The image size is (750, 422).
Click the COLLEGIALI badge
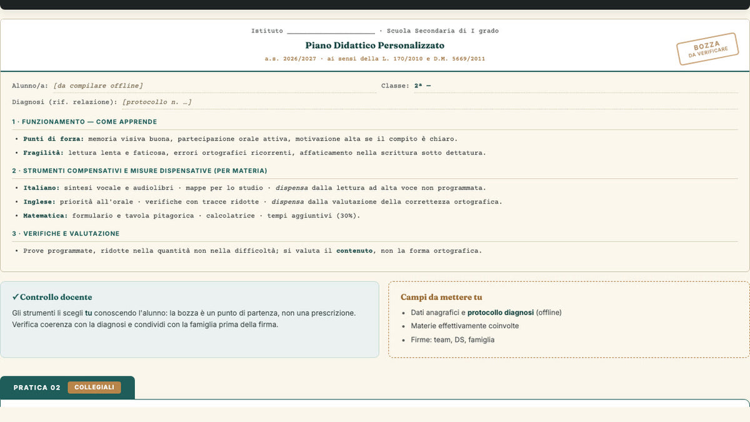pos(94,388)
